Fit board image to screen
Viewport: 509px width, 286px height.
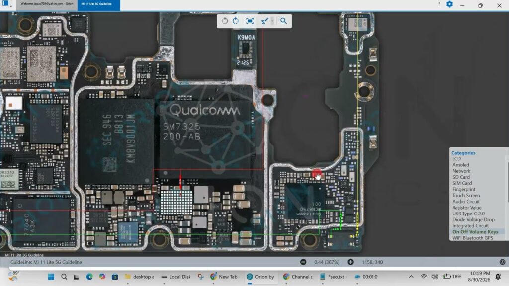(250, 21)
